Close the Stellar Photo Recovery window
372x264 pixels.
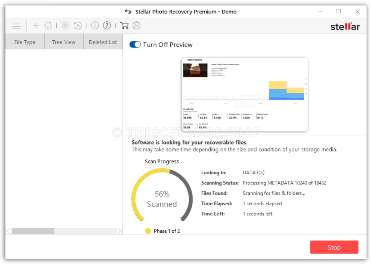[357, 11]
